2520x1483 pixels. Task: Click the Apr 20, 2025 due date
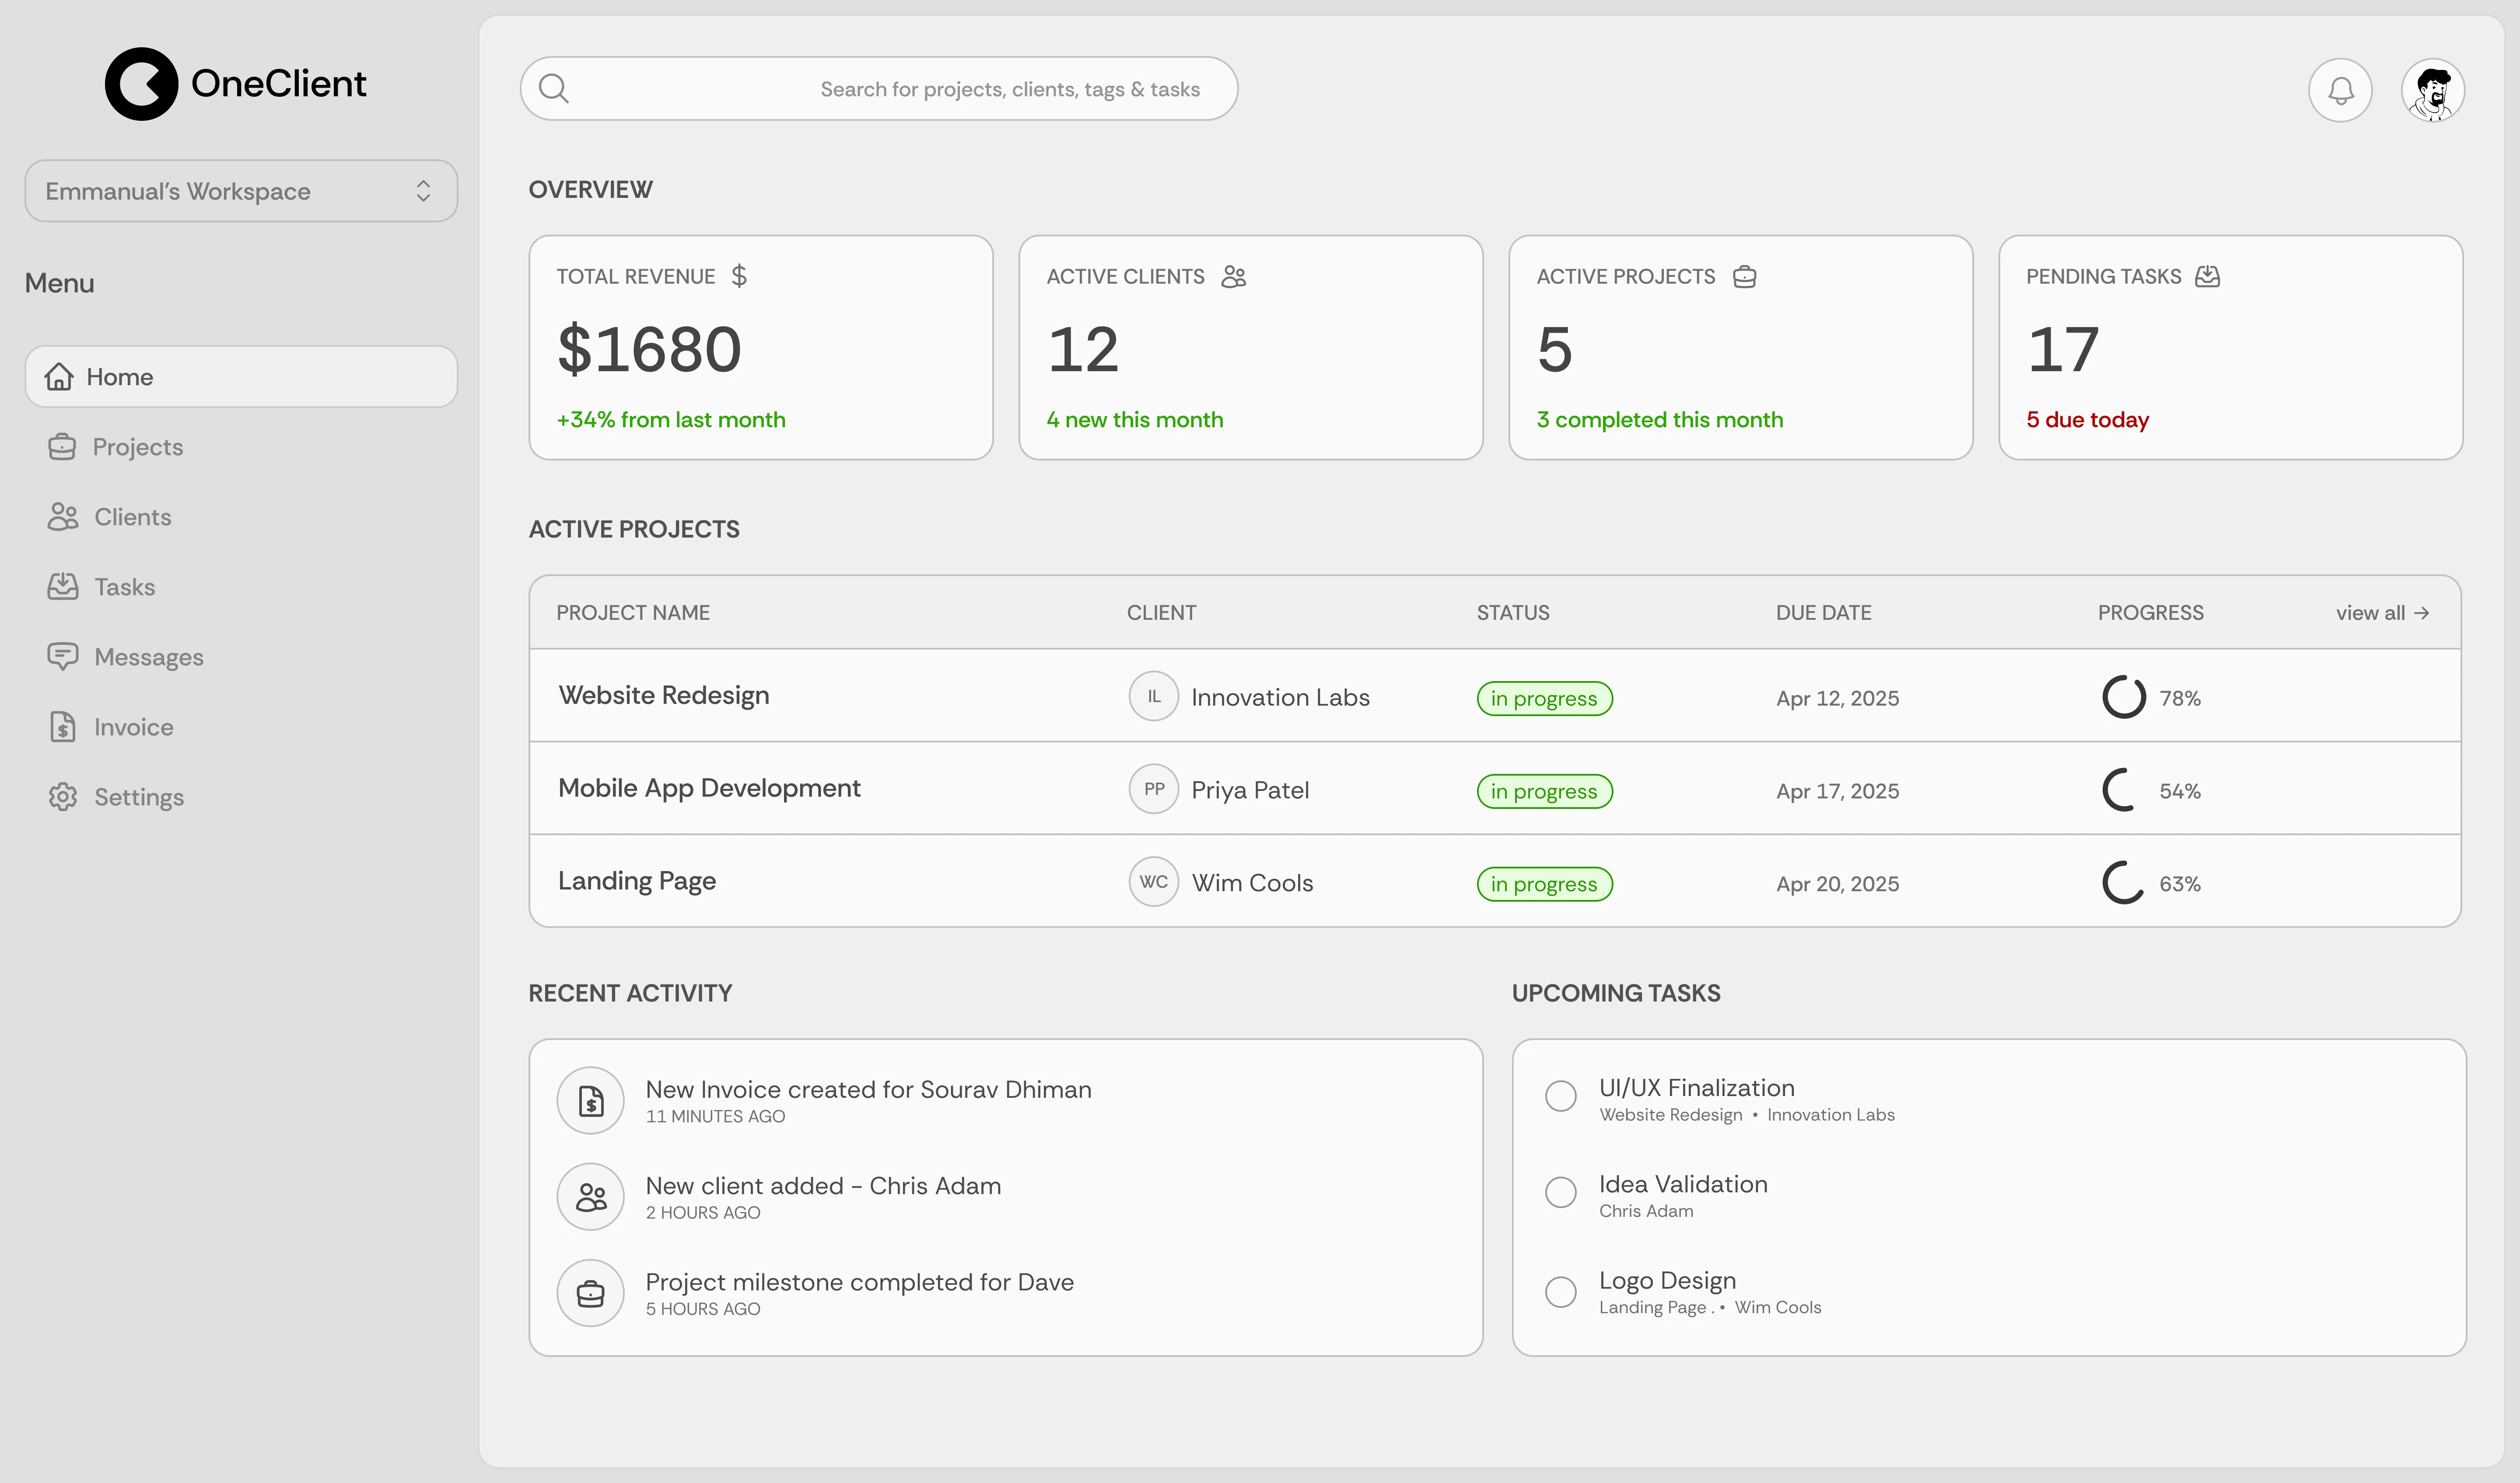[x=1838, y=885]
